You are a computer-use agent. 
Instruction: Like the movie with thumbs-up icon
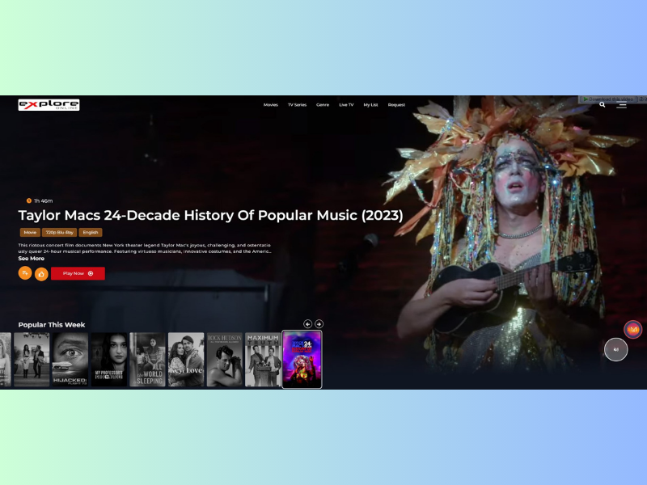pos(41,274)
